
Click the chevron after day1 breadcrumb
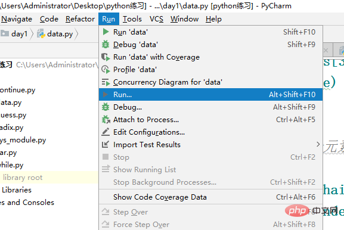point(32,34)
